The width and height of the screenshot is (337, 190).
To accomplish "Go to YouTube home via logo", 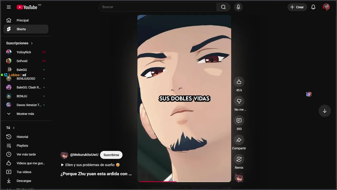I will tap(27, 7).
